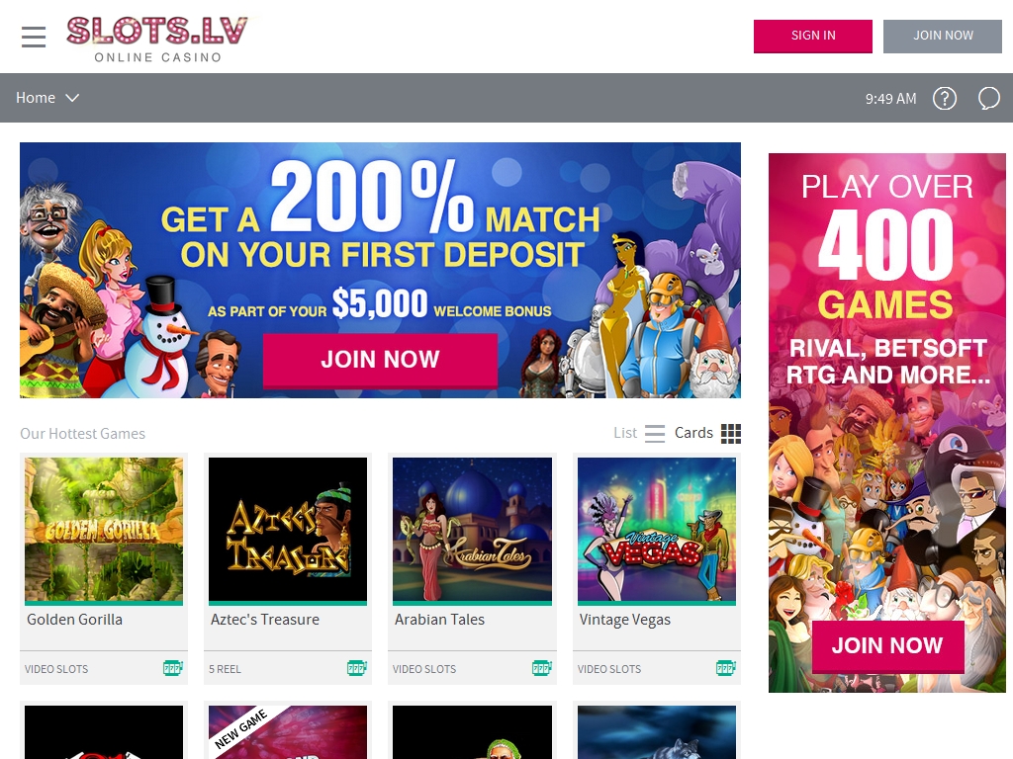Click the Slots.lv Online Casino logo
The width and height of the screenshot is (1013, 759).
[x=157, y=40]
